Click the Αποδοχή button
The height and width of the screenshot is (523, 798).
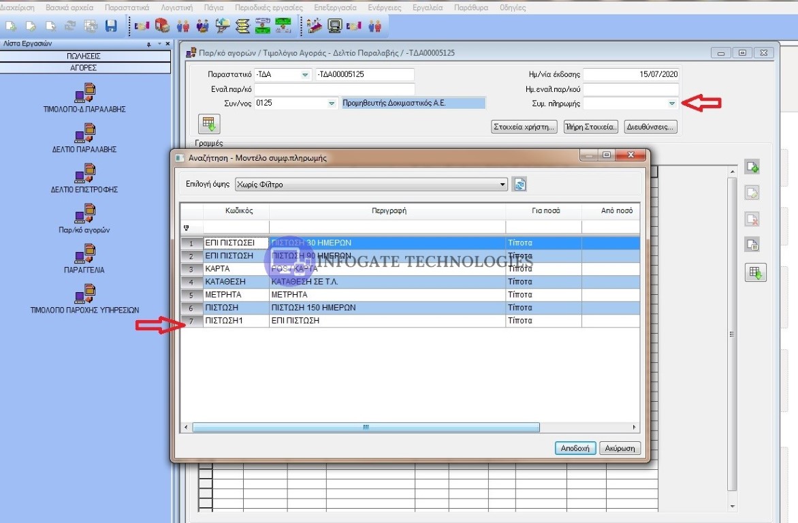point(576,448)
